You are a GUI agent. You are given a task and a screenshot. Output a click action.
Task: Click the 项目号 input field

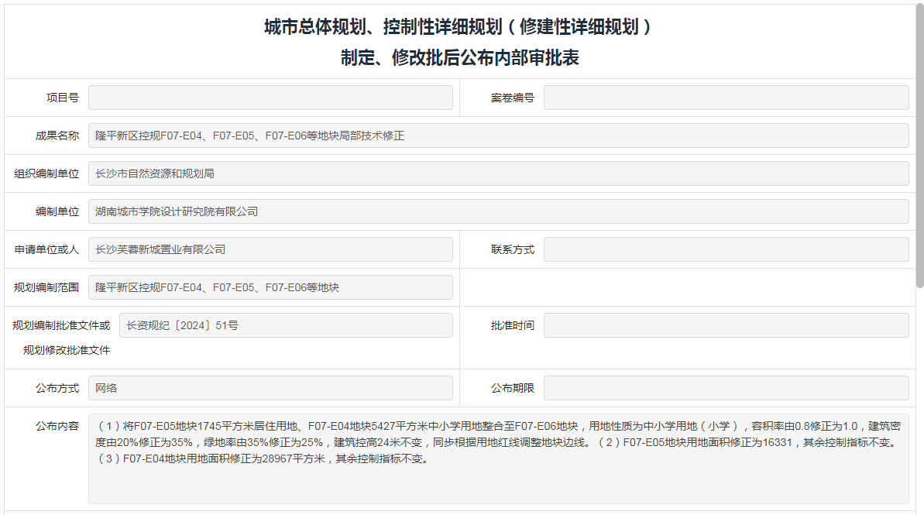270,98
